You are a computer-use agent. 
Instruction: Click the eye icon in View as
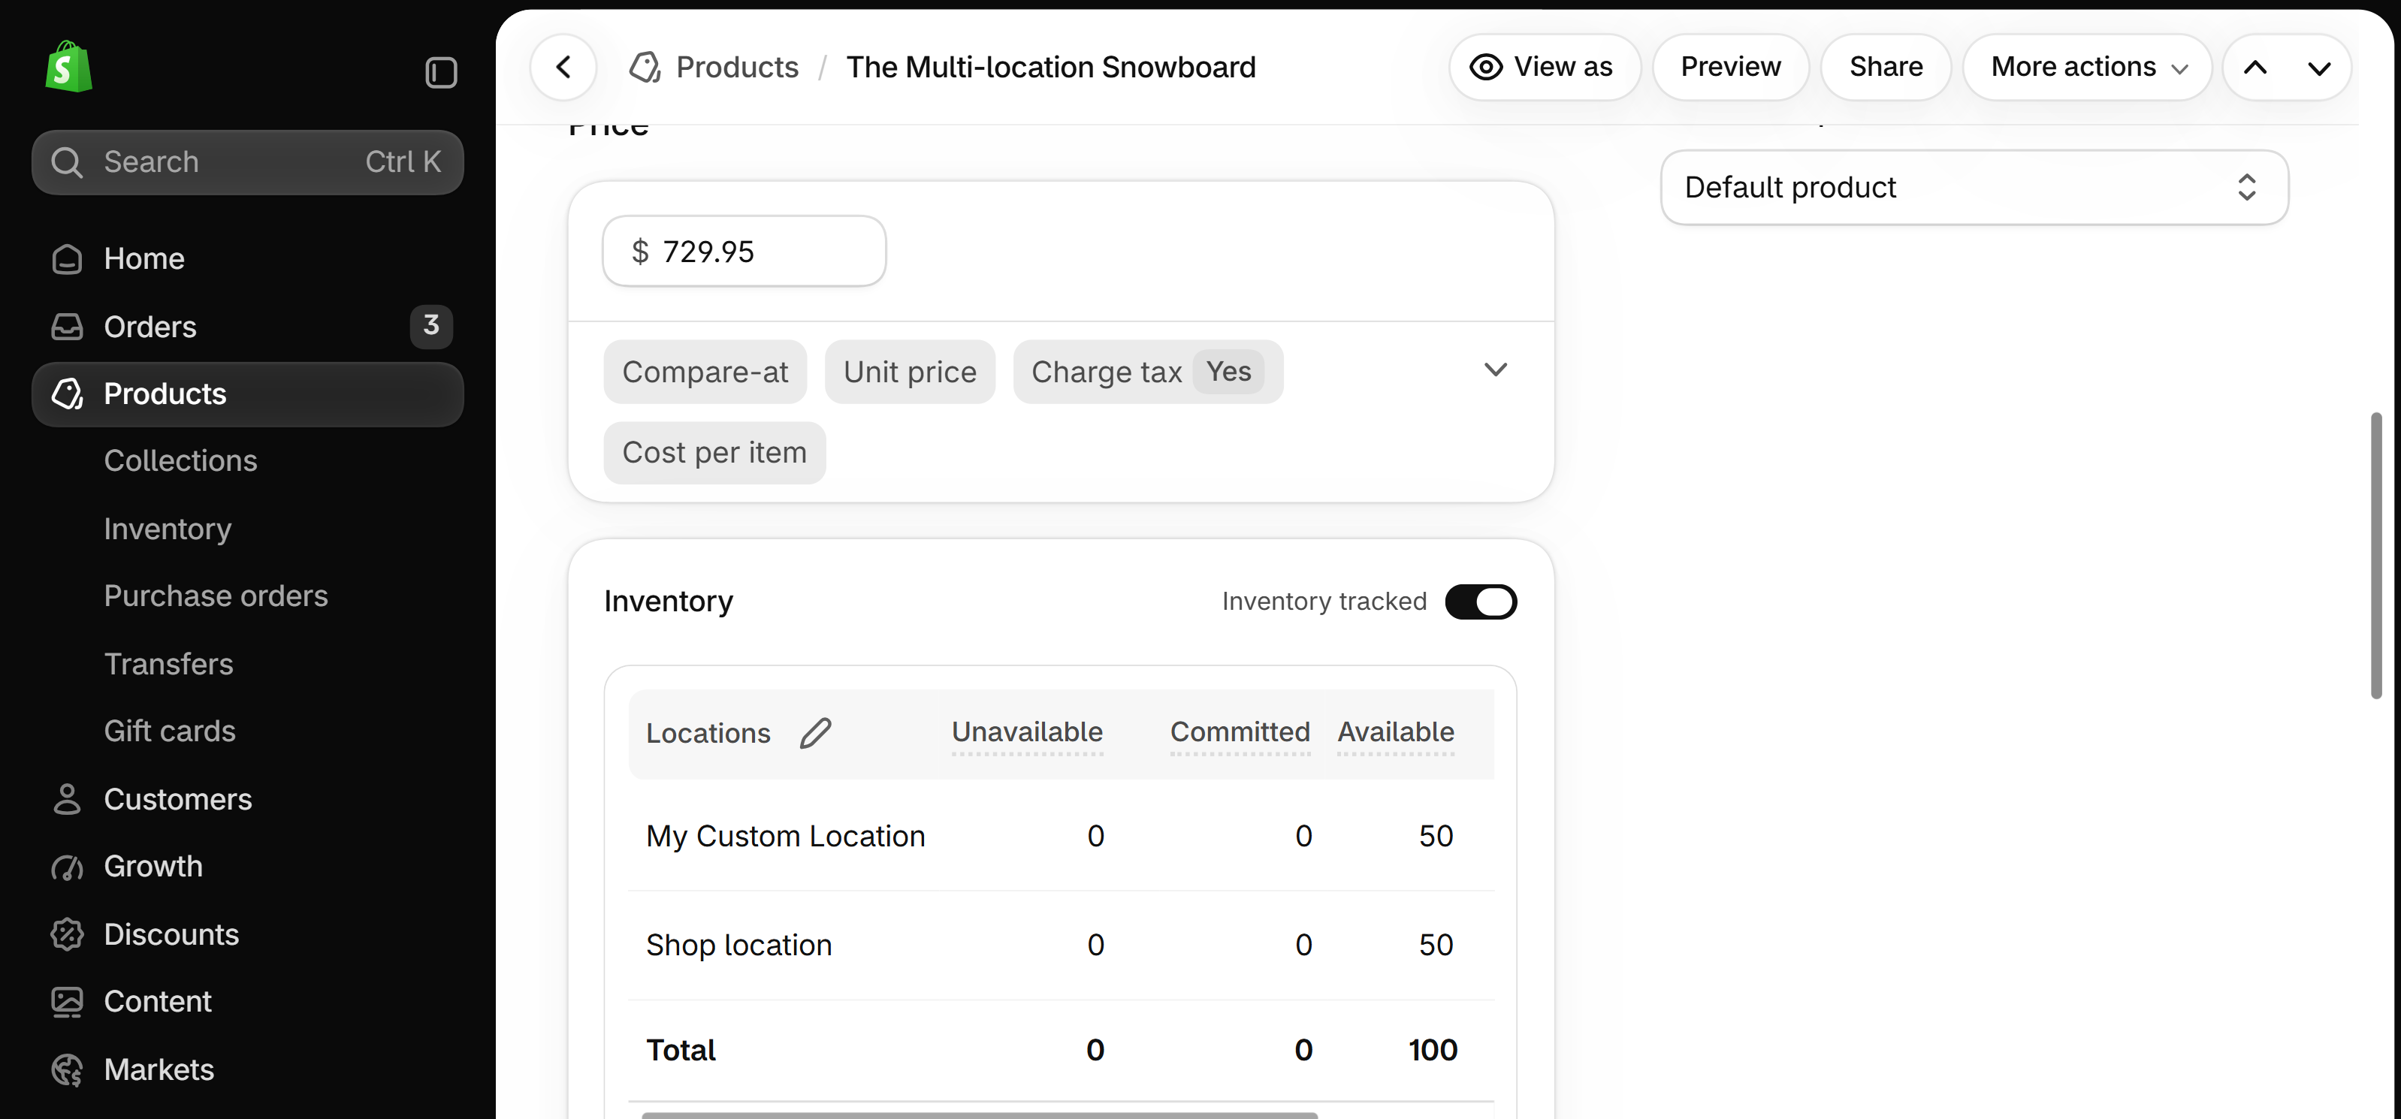1486,67
